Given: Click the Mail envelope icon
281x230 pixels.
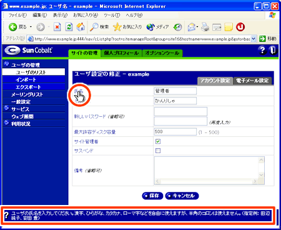Looking at the screenshot, I should (x=191, y=27).
